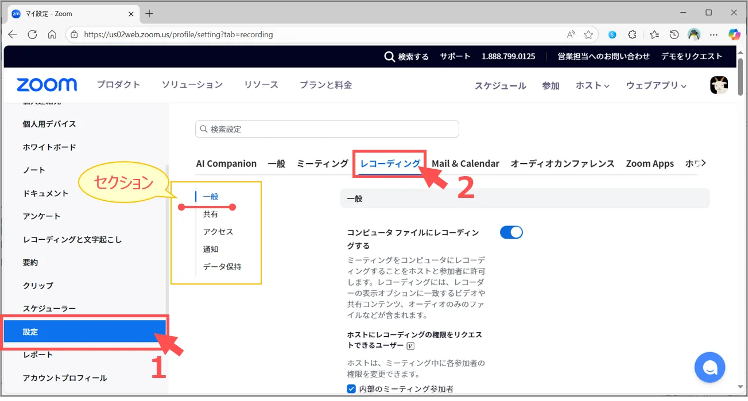Open ソリューション in the top navigation

[x=192, y=85]
